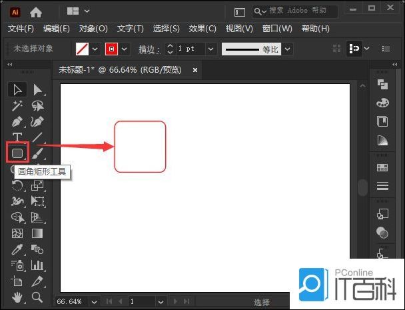Activate the Hand tool

point(17,297)
